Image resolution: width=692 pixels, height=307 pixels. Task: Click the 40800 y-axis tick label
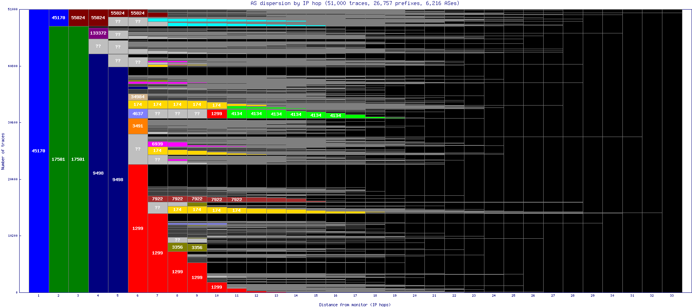click(x=13, y=66)
